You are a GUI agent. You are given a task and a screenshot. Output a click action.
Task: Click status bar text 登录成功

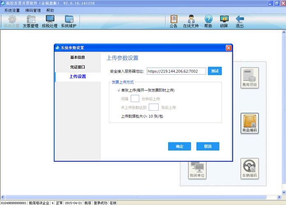(x=100, y=203)
